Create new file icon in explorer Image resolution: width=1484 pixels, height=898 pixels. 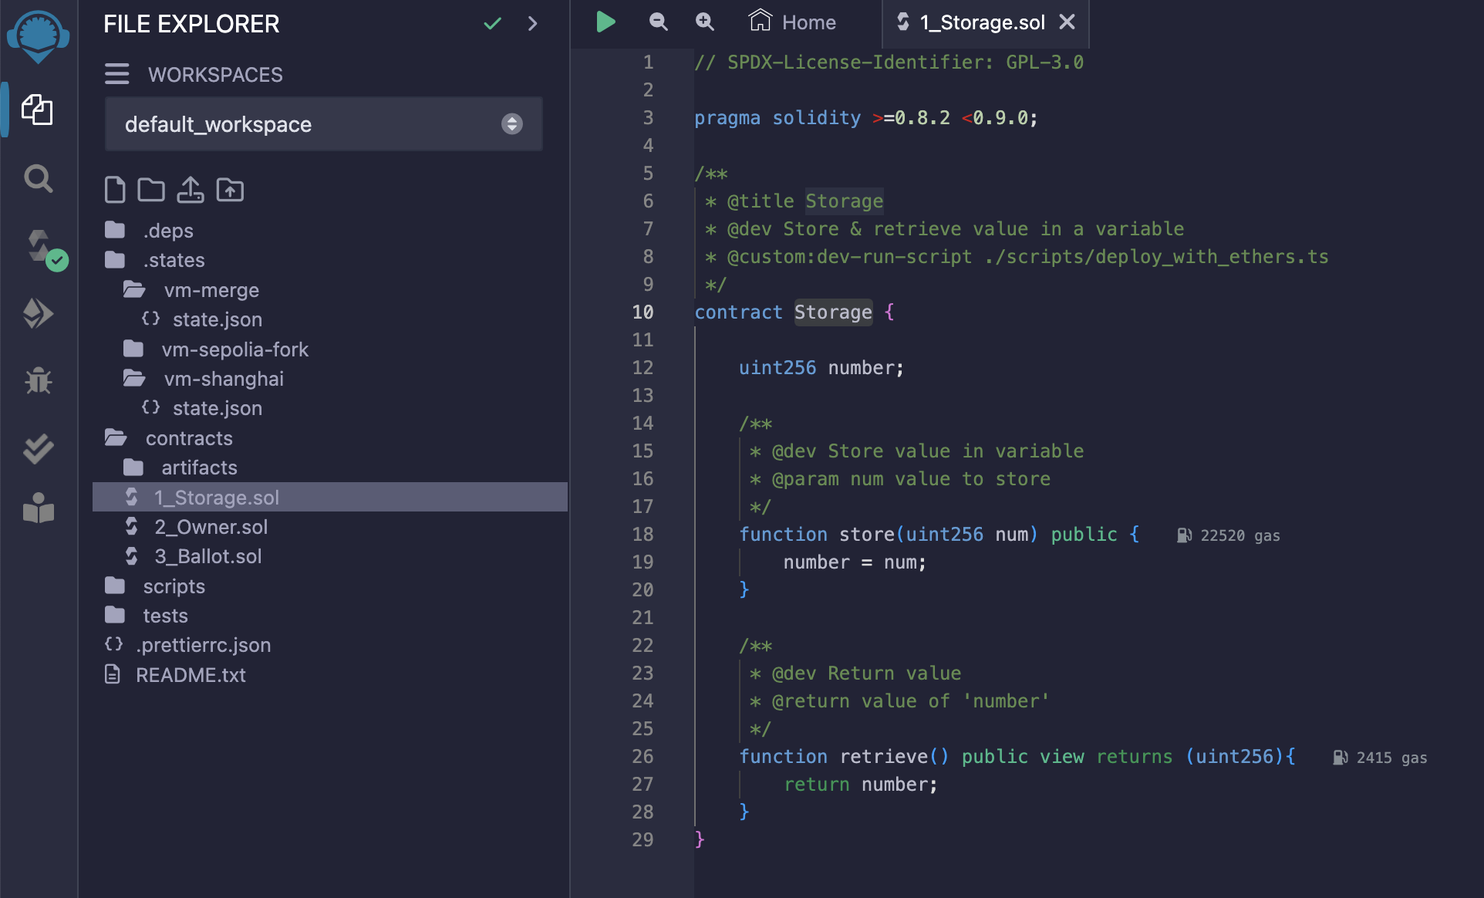115,190
